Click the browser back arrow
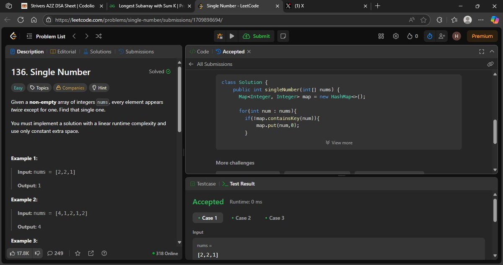Image resolution: width=503 pixels, height=265 pixels. click(7, 20)
